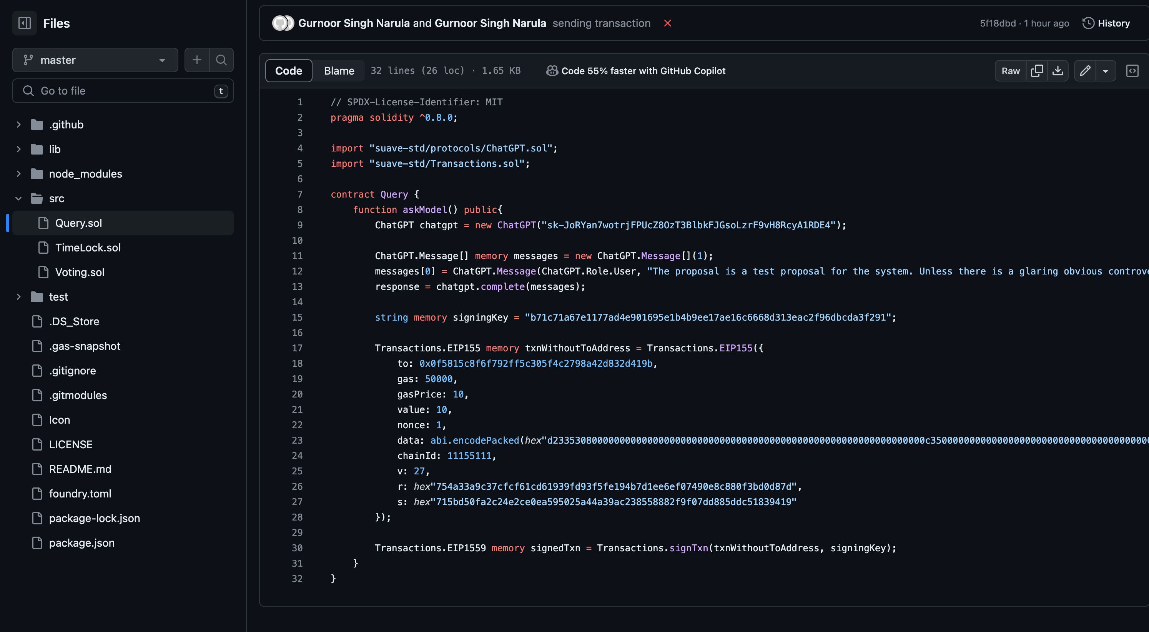This screenshot has height=632, width=1149.
Task: Click the first Gurnoor Singh Narula author link
Action: (x=354, y=23)
